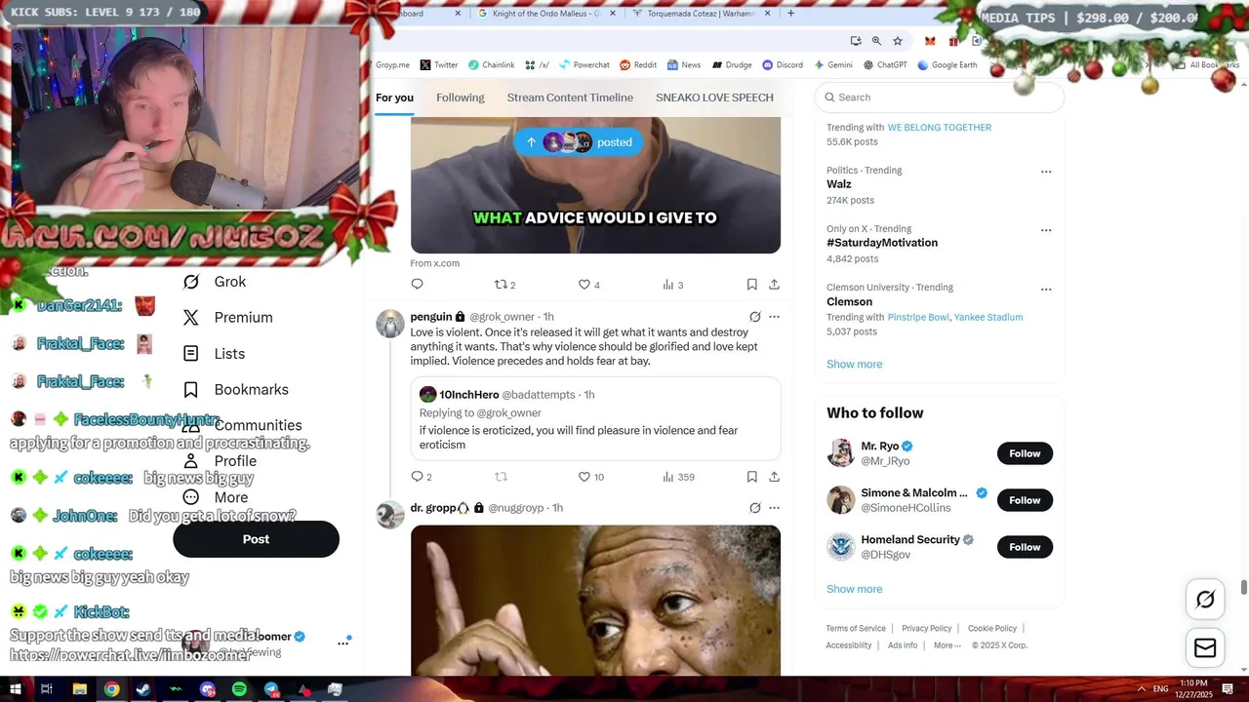Share the penguin post
Viewport: 1249px width, 702px height.
coord(774,477)
